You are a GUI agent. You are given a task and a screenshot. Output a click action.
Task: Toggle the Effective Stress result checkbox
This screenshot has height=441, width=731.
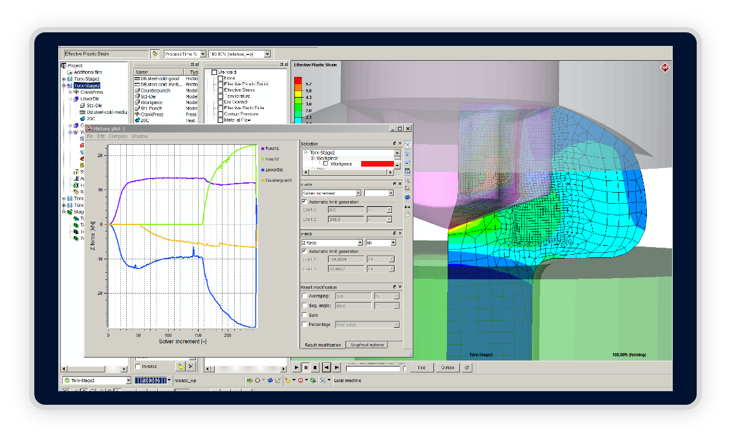coord(221,91)
